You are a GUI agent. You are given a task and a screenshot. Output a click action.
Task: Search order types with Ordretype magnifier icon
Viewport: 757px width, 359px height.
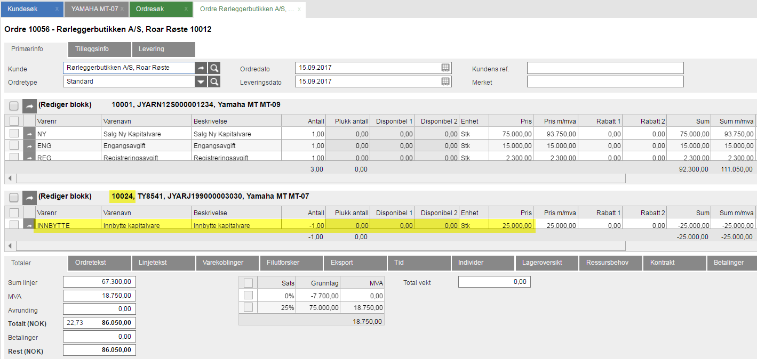tap(214, 81)
